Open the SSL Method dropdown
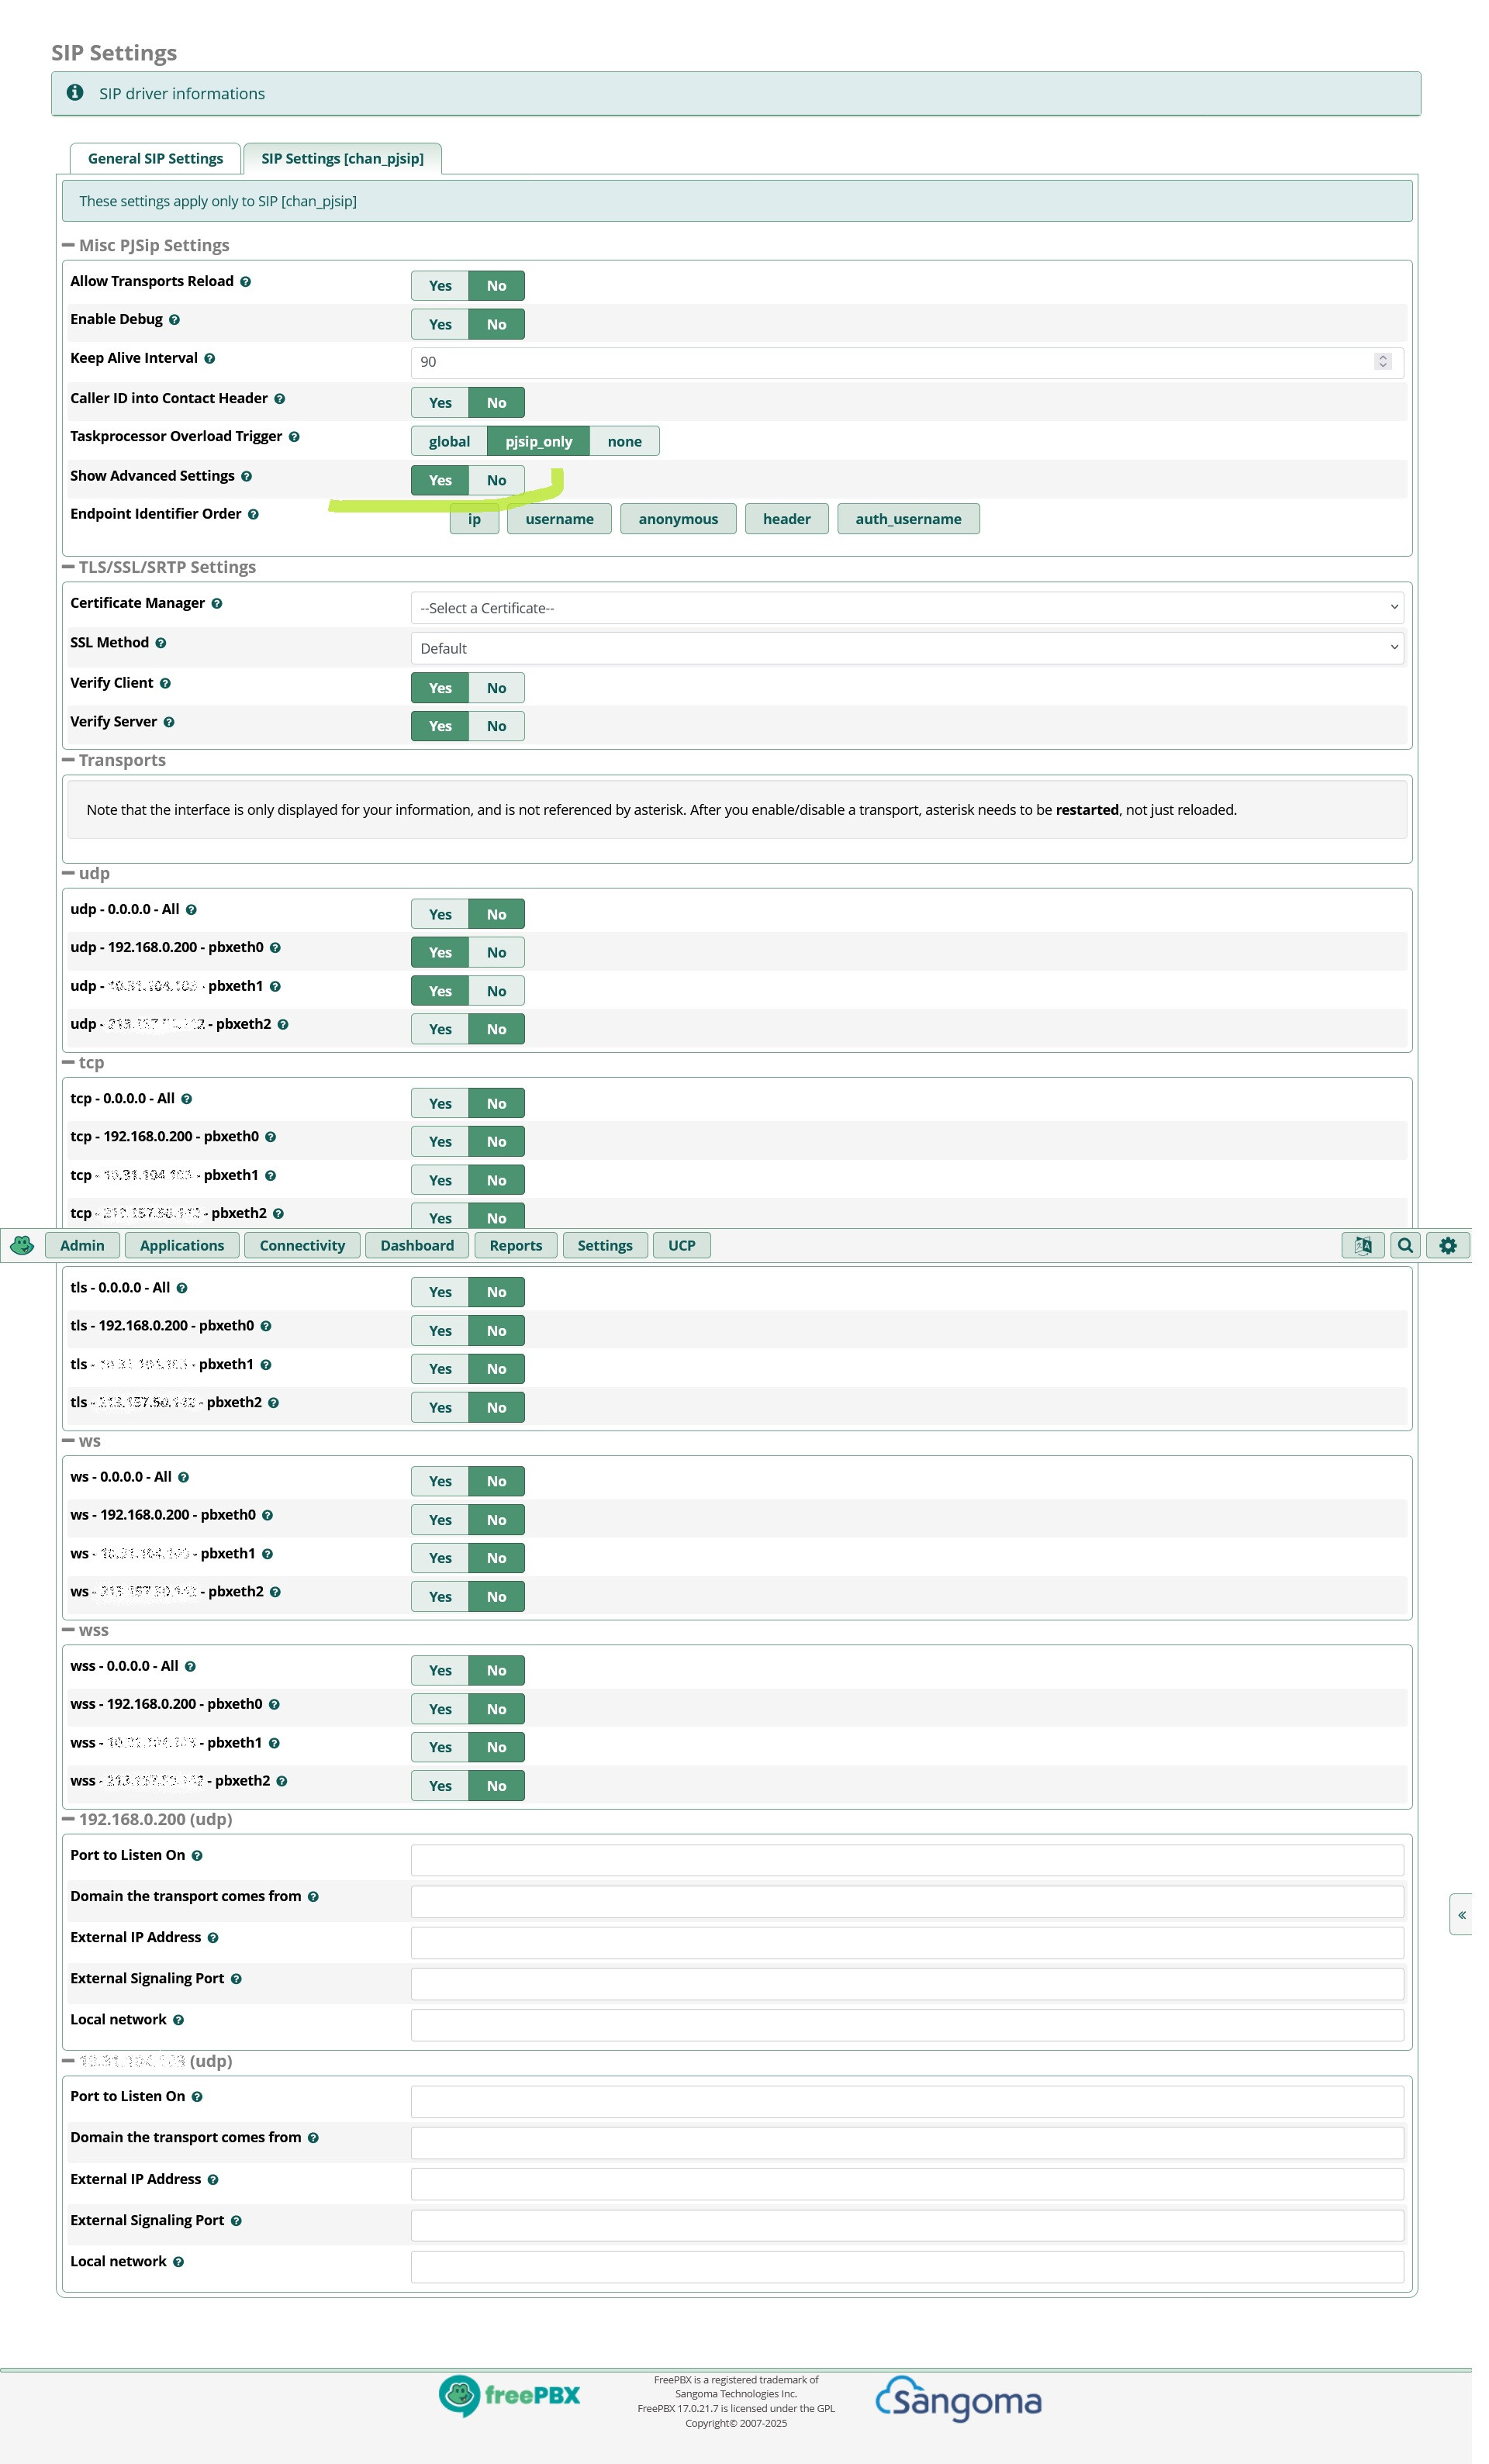The width and height of the screenshot is (1489, 2464). [x=906, y=648]
